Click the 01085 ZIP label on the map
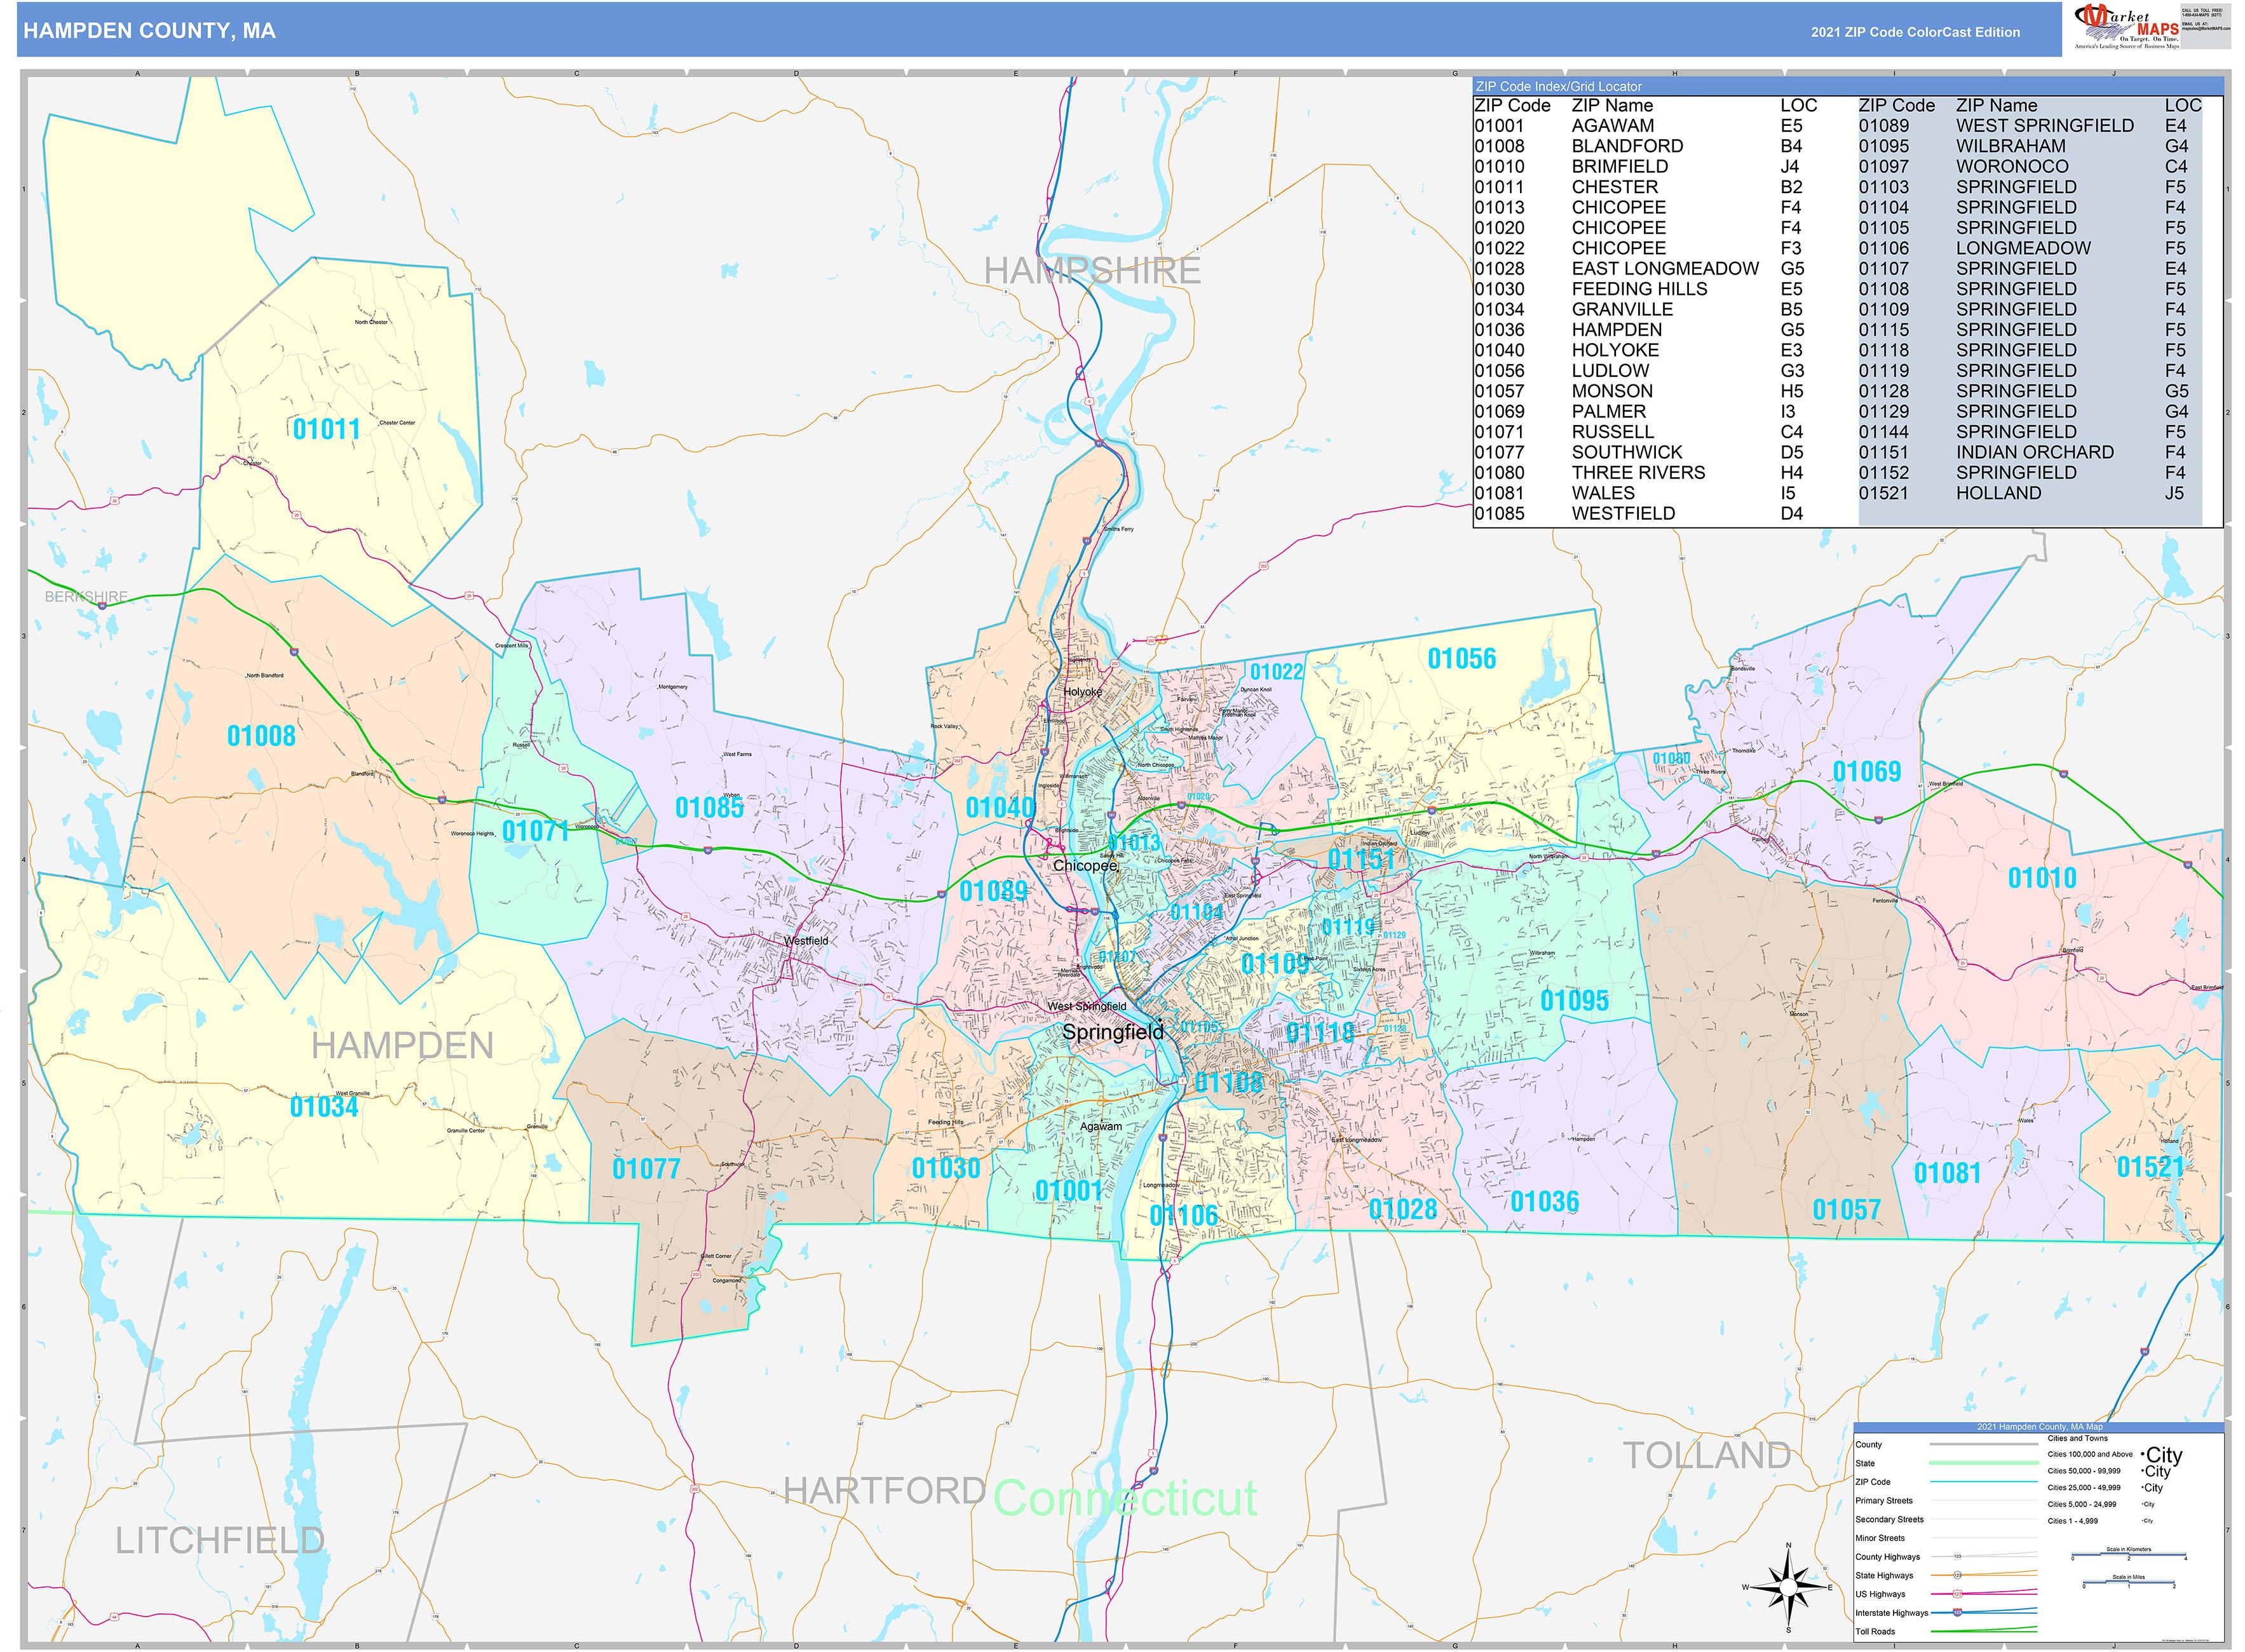 pyautogui.click(x=709, y=808)
